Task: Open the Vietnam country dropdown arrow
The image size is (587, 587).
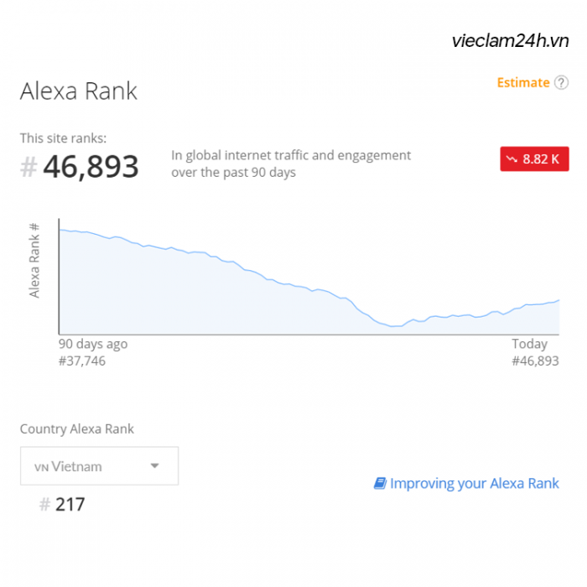Action: [154, 465]
